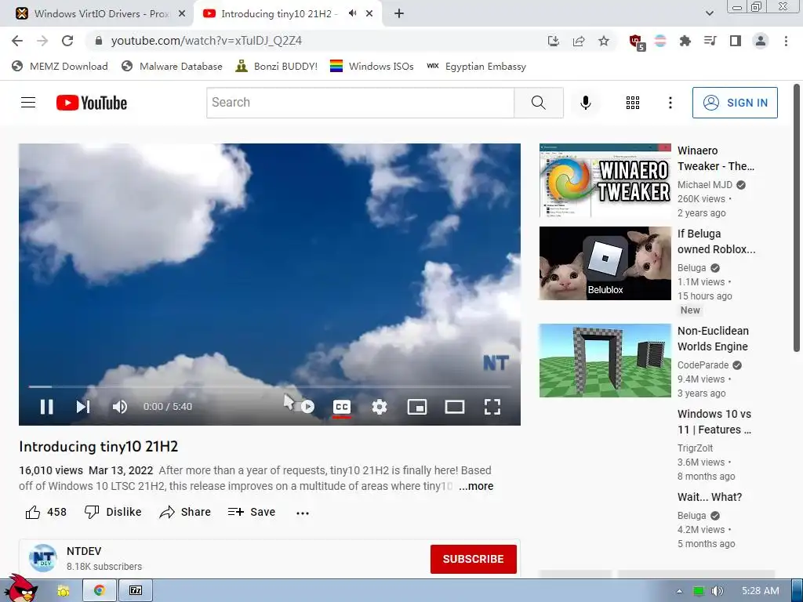The image size is (803, 602).
Task: Open more actions ellipsis below video
Action: coord(303,513)
